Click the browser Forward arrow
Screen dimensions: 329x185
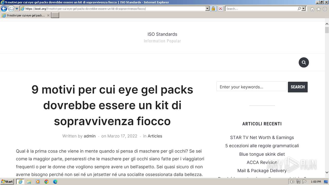11,9
